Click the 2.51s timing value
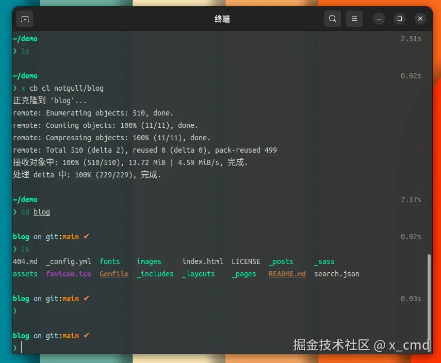 click(411, 39)
